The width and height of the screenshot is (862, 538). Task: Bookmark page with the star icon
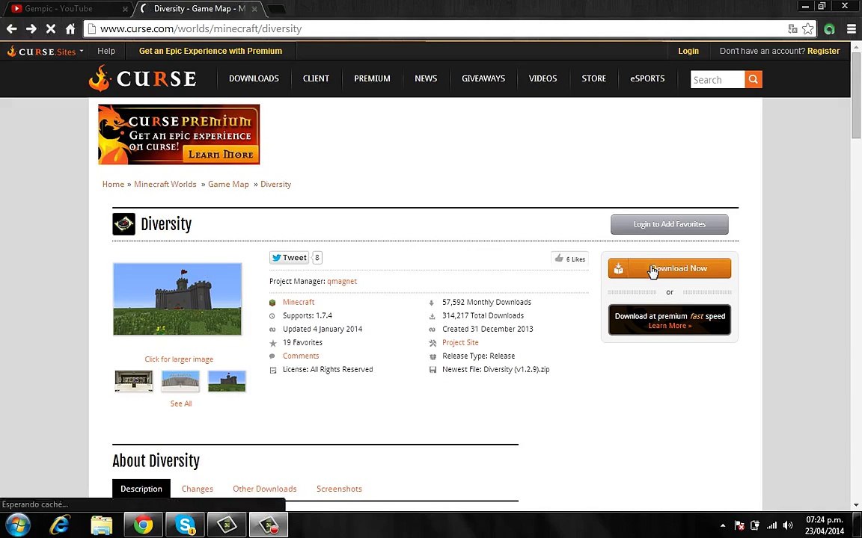click(x=807, y=28)
